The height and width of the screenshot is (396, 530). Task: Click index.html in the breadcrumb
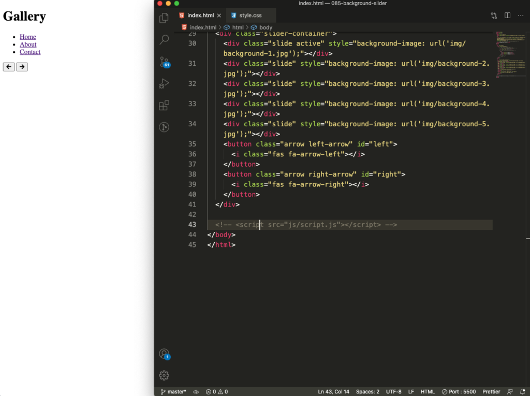203,27
